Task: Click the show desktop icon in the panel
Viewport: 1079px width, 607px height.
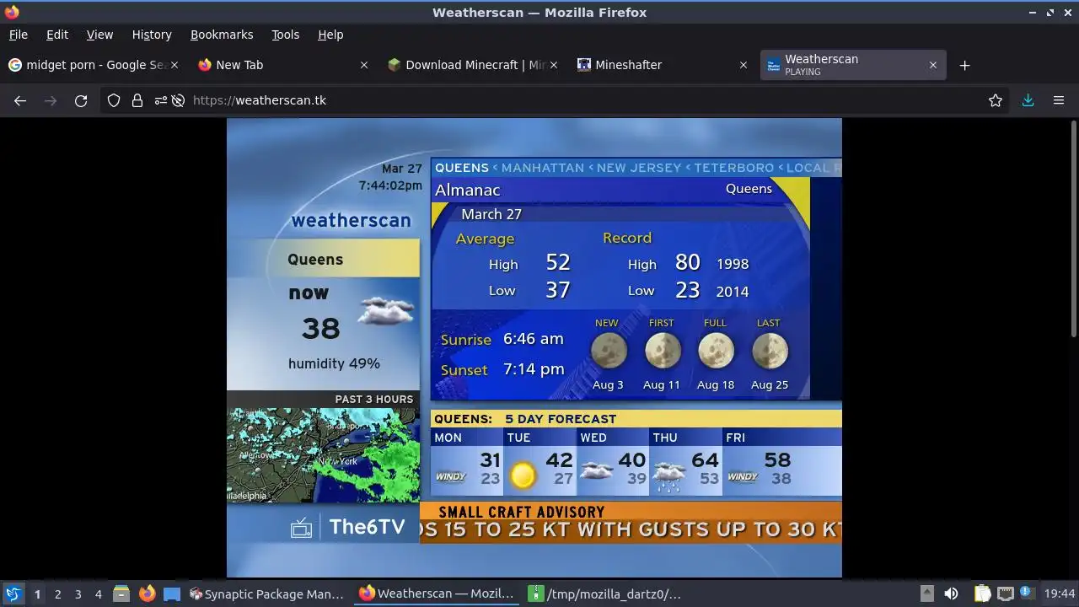Action: (x=172, y=594)
